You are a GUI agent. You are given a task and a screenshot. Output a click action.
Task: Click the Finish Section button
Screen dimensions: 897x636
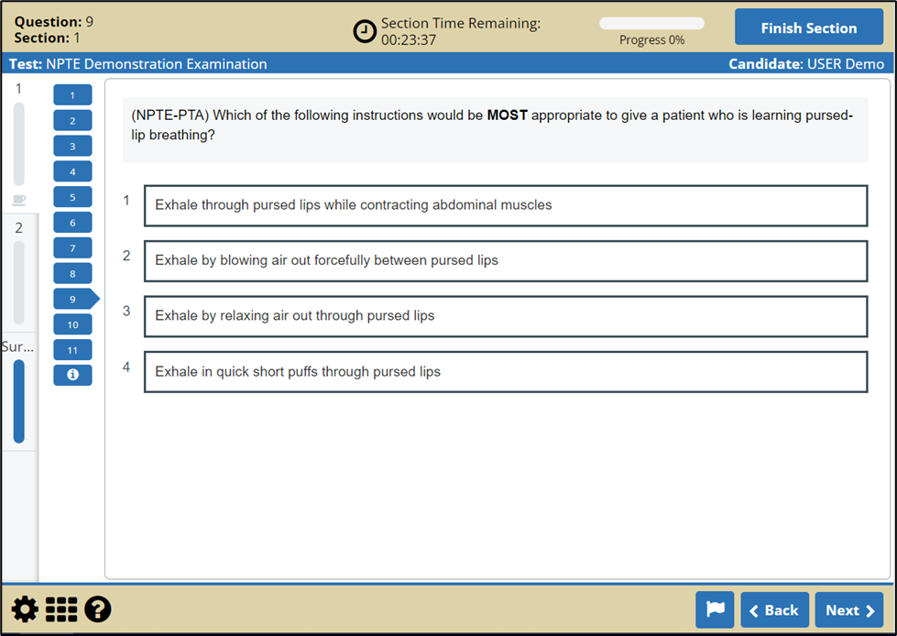(x=808, y=28)
